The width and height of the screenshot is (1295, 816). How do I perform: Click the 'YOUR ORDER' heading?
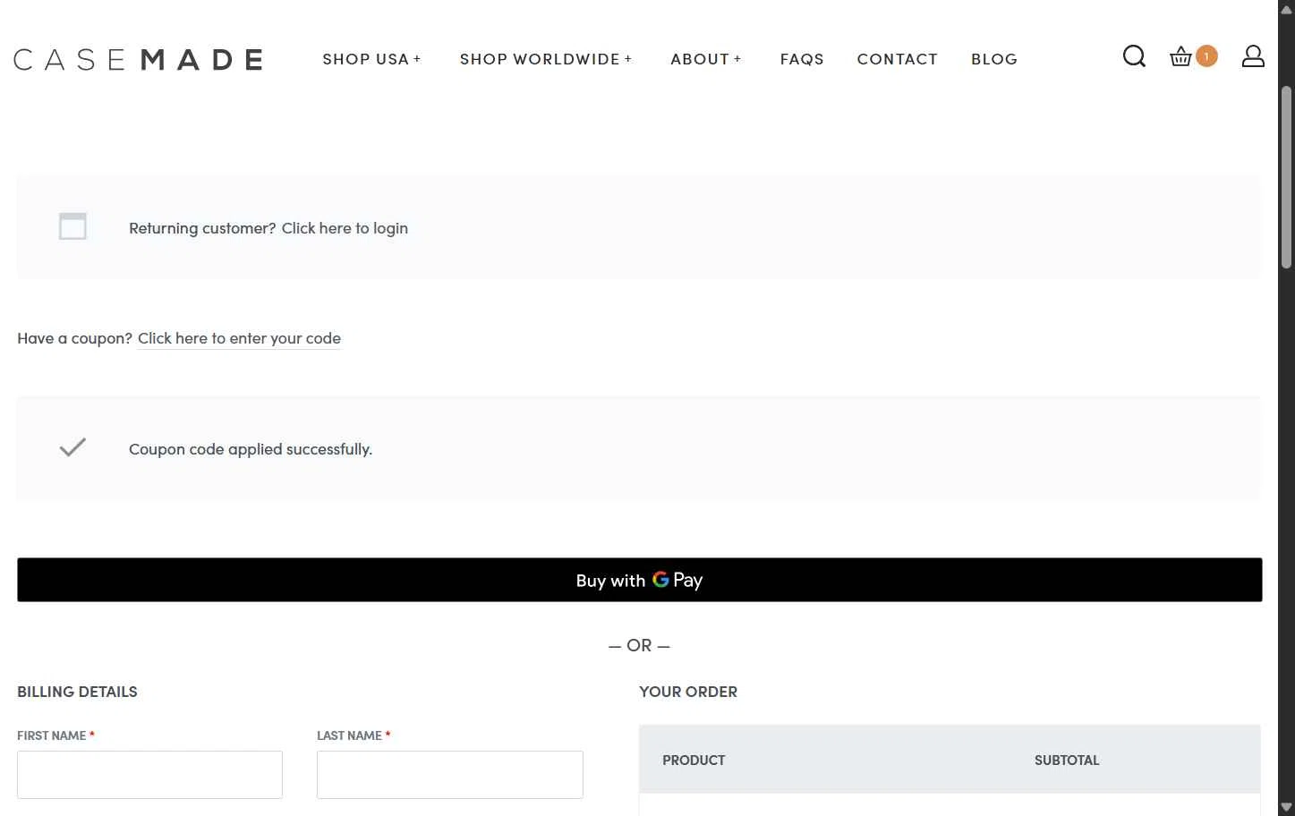688,692
